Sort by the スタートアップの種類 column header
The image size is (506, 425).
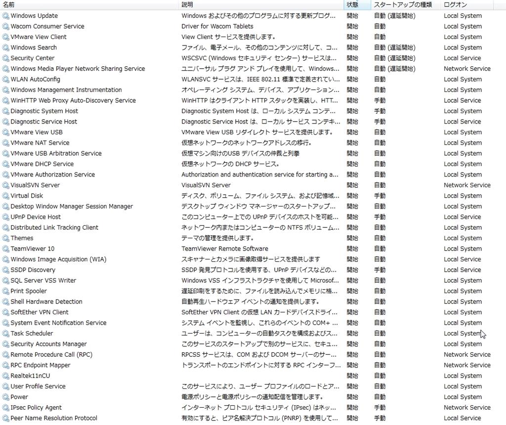(x=406, y=4)
